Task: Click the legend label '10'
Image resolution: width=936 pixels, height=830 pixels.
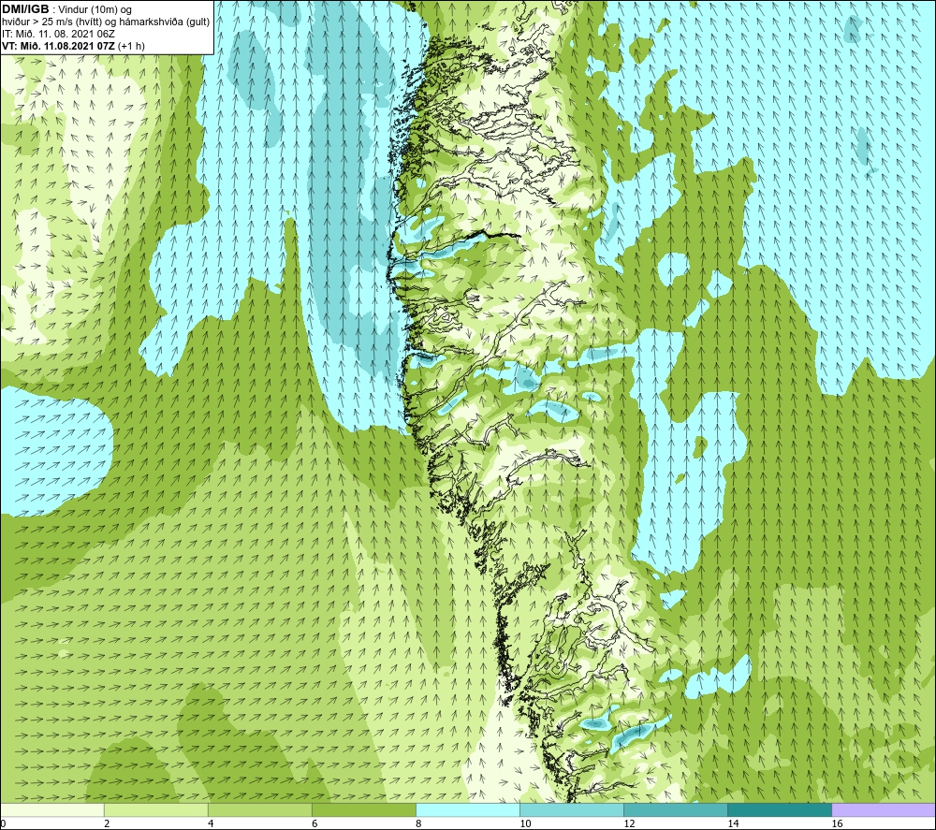Action: point(525,823)
